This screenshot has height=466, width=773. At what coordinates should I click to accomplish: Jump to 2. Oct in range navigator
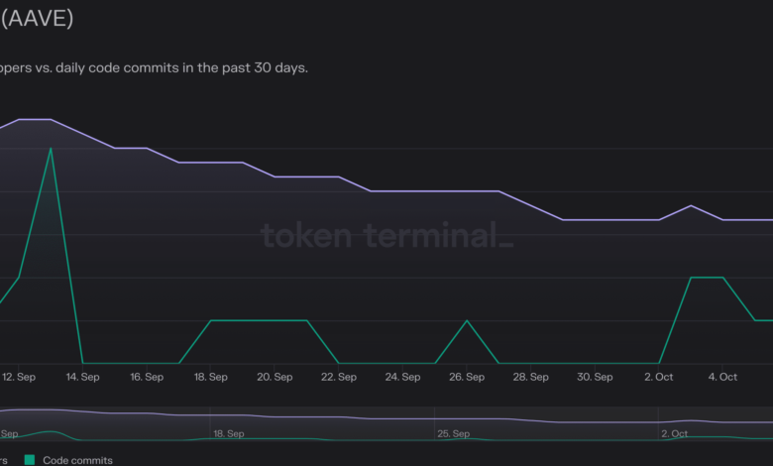tap(675, 433)
